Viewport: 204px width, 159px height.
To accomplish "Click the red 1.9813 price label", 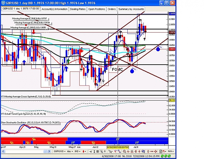I will coord(172,49).
